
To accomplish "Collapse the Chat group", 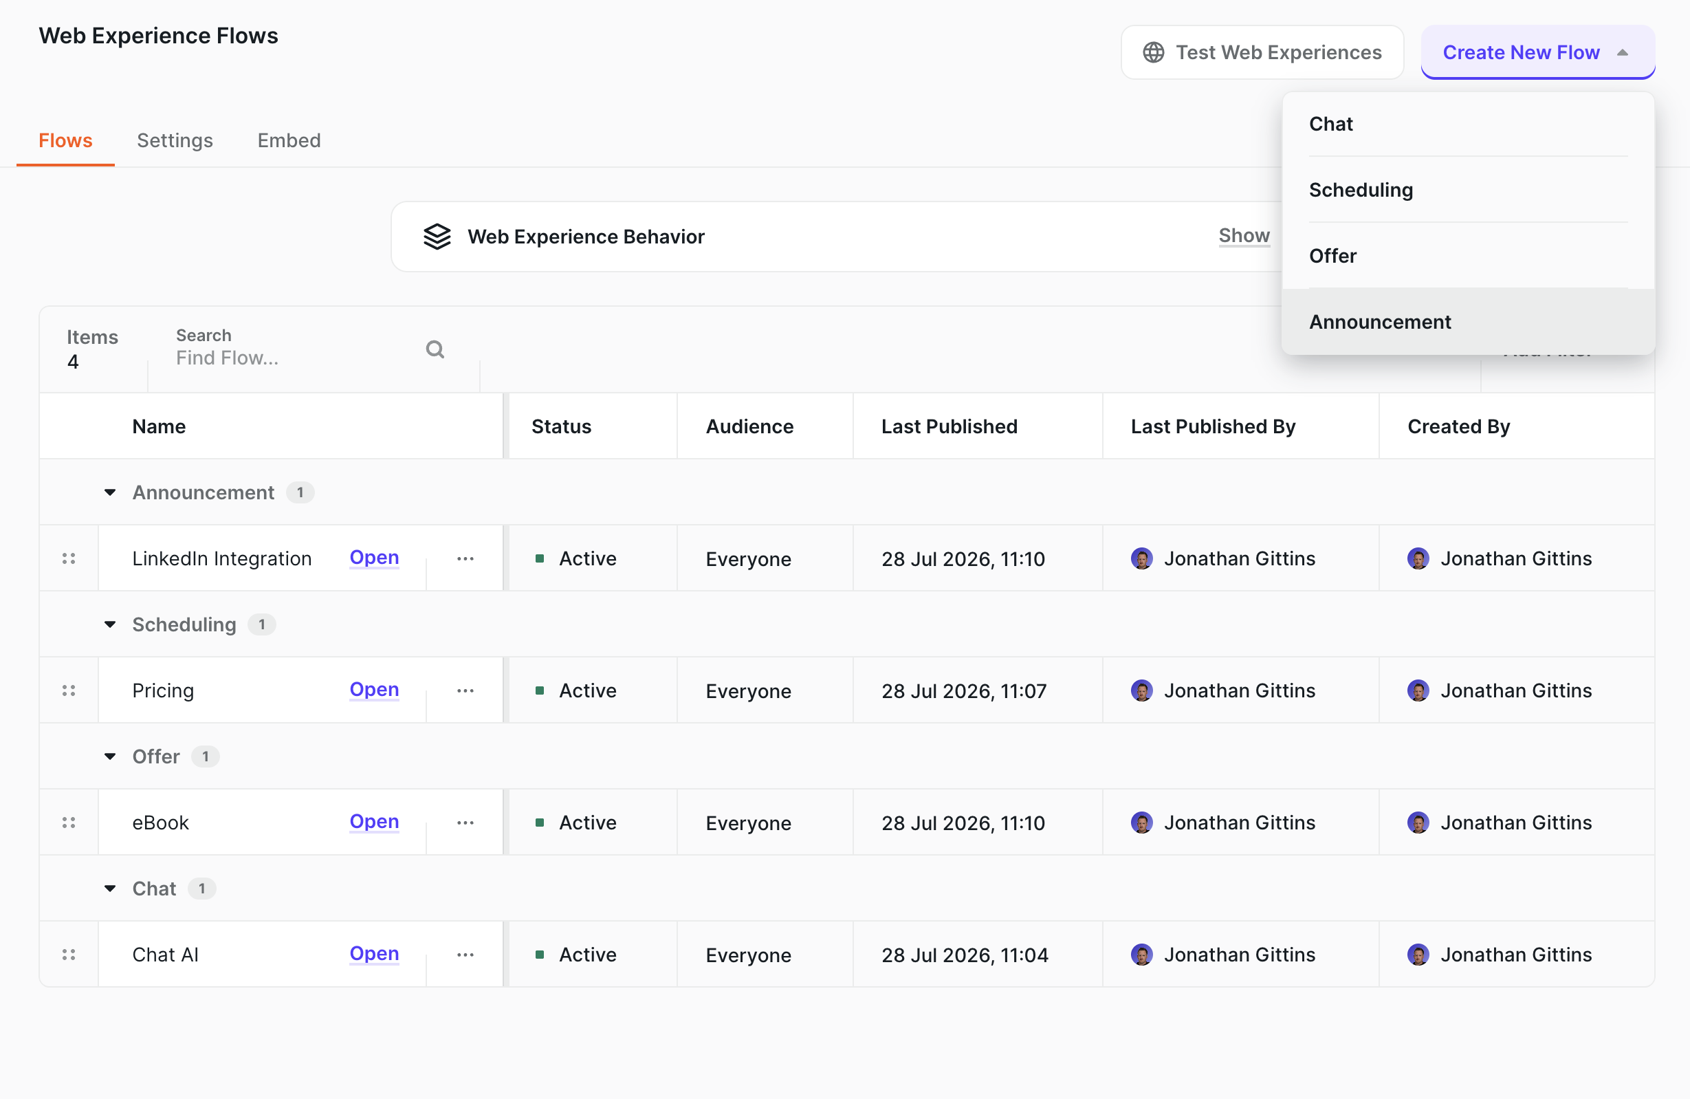I will tap(110, 889).
